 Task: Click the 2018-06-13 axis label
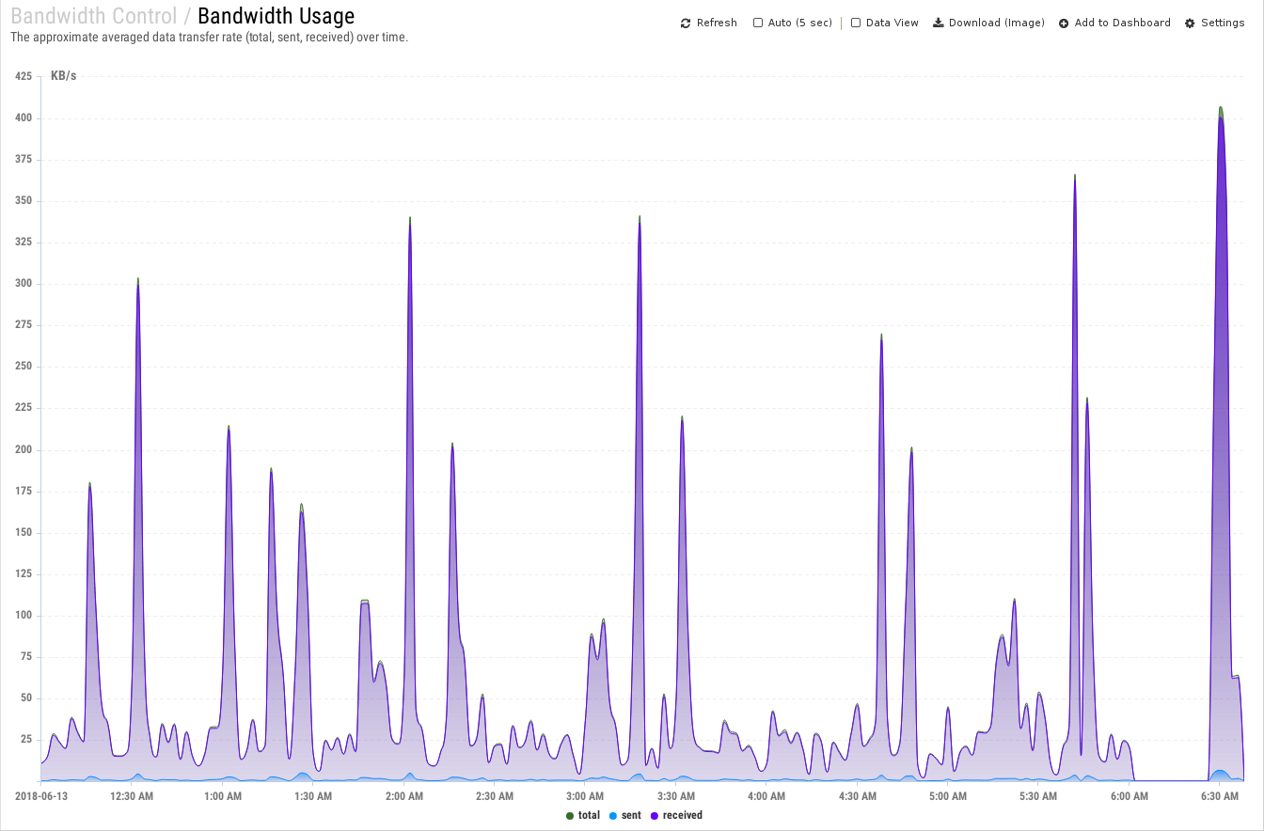pyautogui.click(x=41, y=796)
